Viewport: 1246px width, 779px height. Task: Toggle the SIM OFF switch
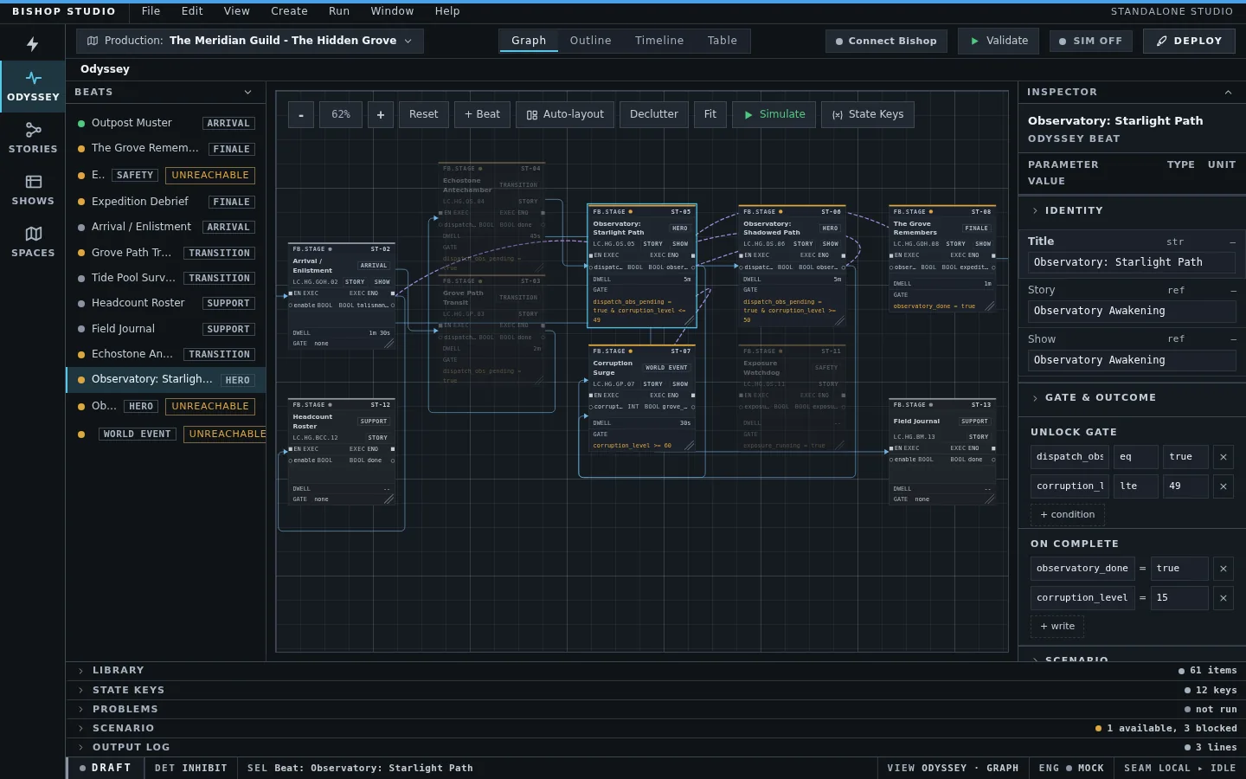point(1091,41)
